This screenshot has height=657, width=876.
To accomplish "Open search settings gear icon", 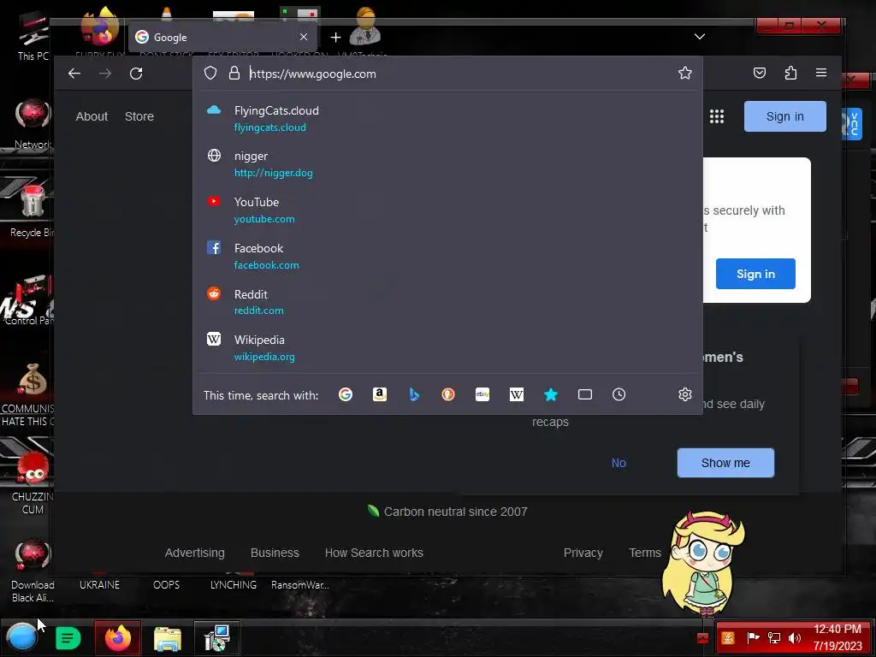I will 685,394.
